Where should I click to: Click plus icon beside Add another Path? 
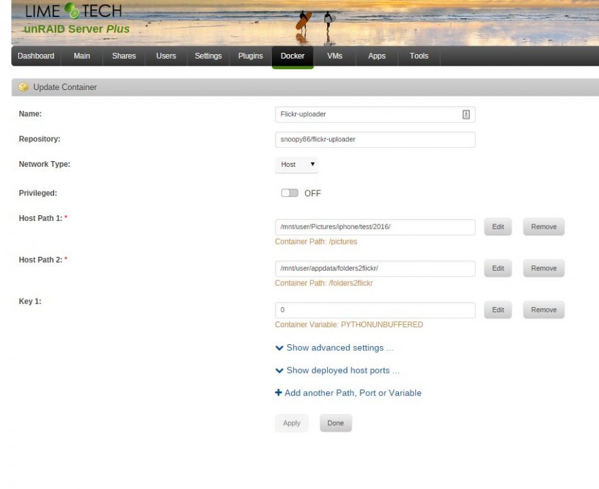(278, 393)
